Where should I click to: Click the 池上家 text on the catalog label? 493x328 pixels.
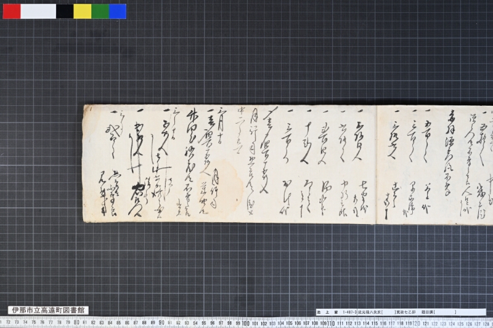point(327,312)
